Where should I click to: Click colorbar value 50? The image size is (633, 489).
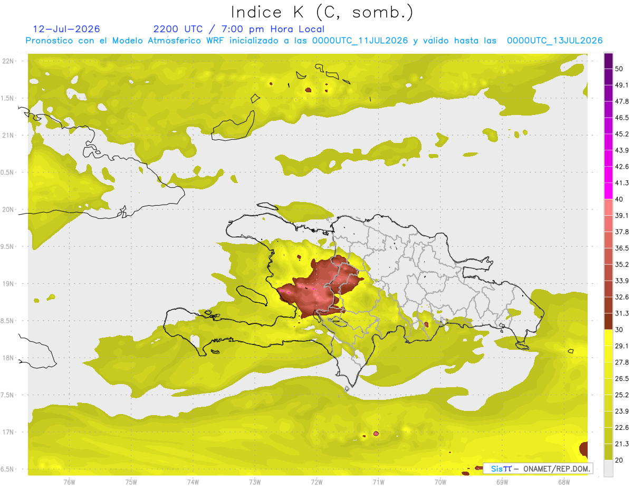pos(619,69)
